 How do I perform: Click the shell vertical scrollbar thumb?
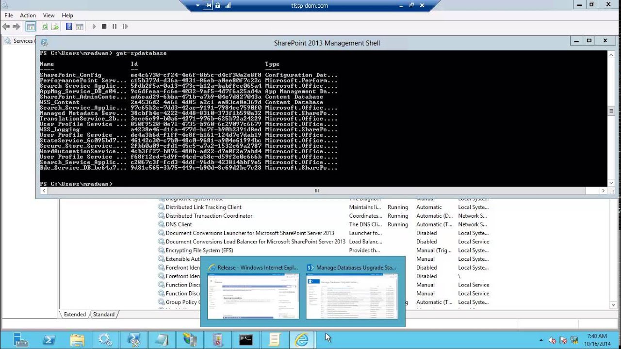pos(611,111)
